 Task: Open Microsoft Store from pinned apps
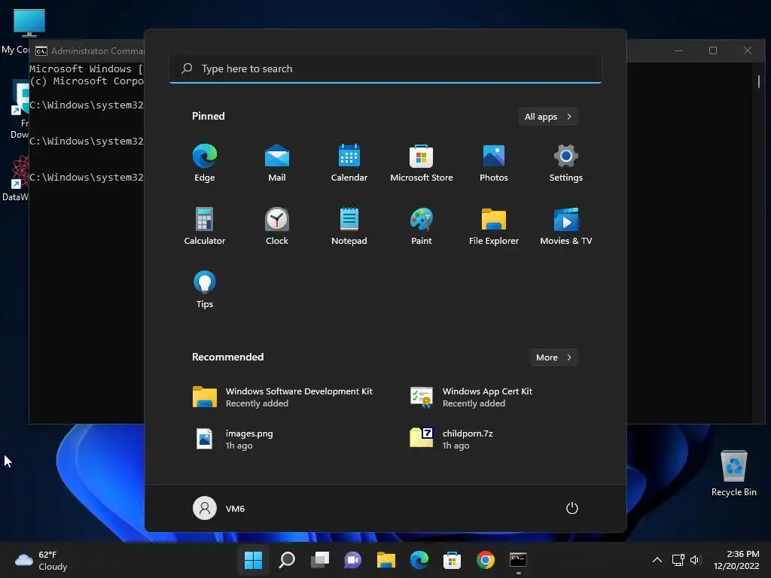point(422,163)
